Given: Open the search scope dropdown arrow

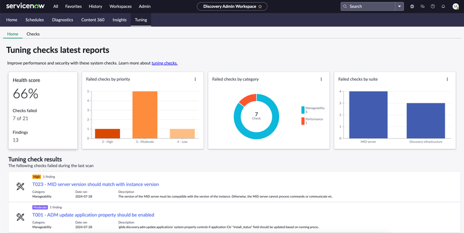Looking at the screenshot, I should 400,7.
